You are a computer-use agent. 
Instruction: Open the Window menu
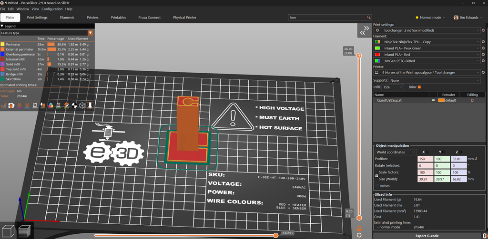click(x=22, y=9)
